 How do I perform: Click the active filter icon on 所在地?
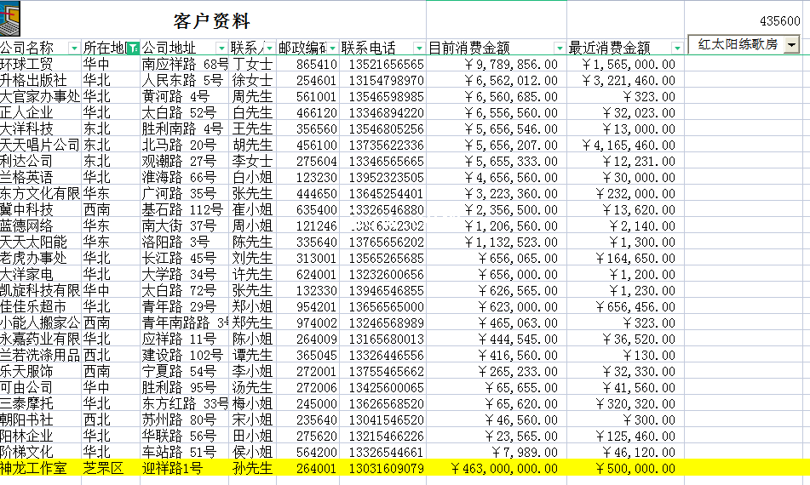132,48
